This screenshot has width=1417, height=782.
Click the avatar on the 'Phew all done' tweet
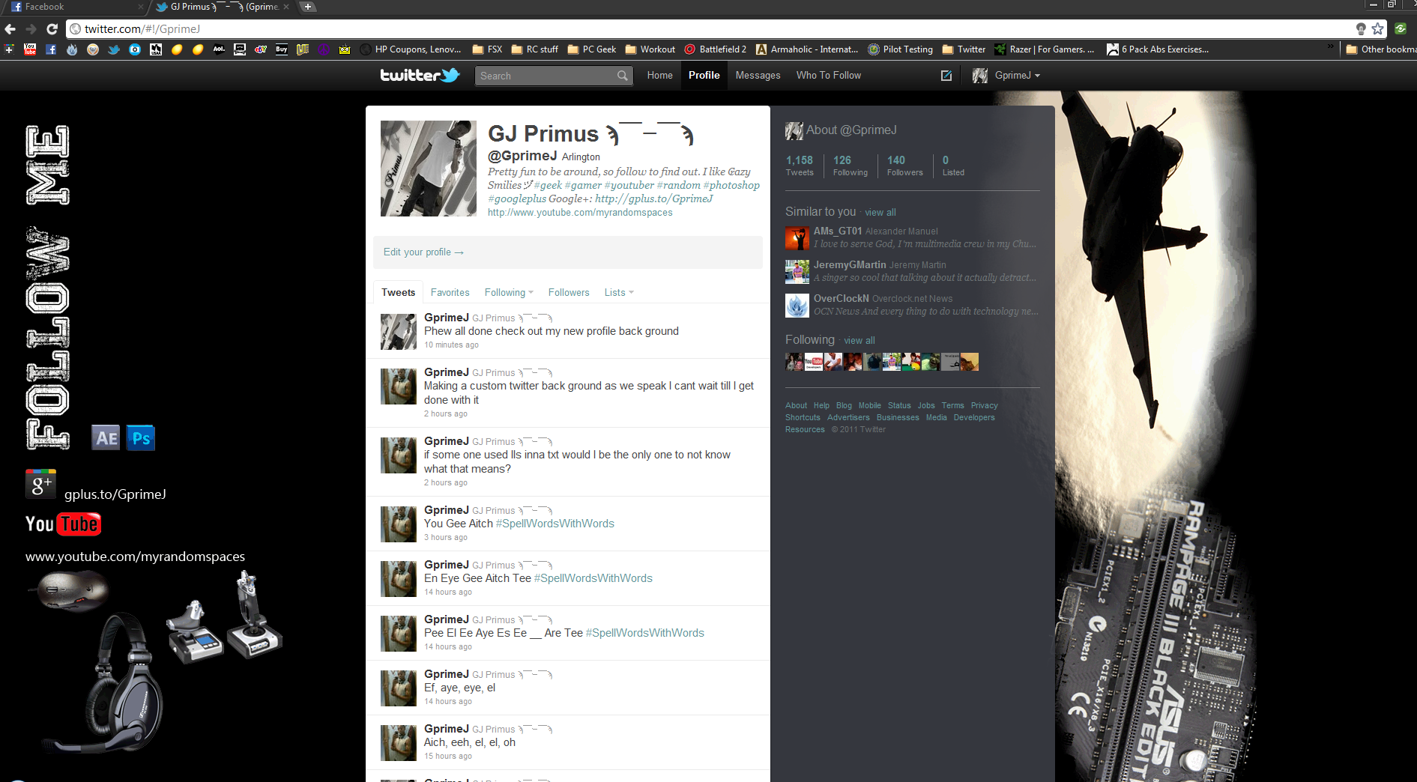[x=398, y=332]
